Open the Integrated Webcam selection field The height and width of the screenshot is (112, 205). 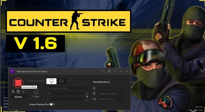[x=111, y=94]
